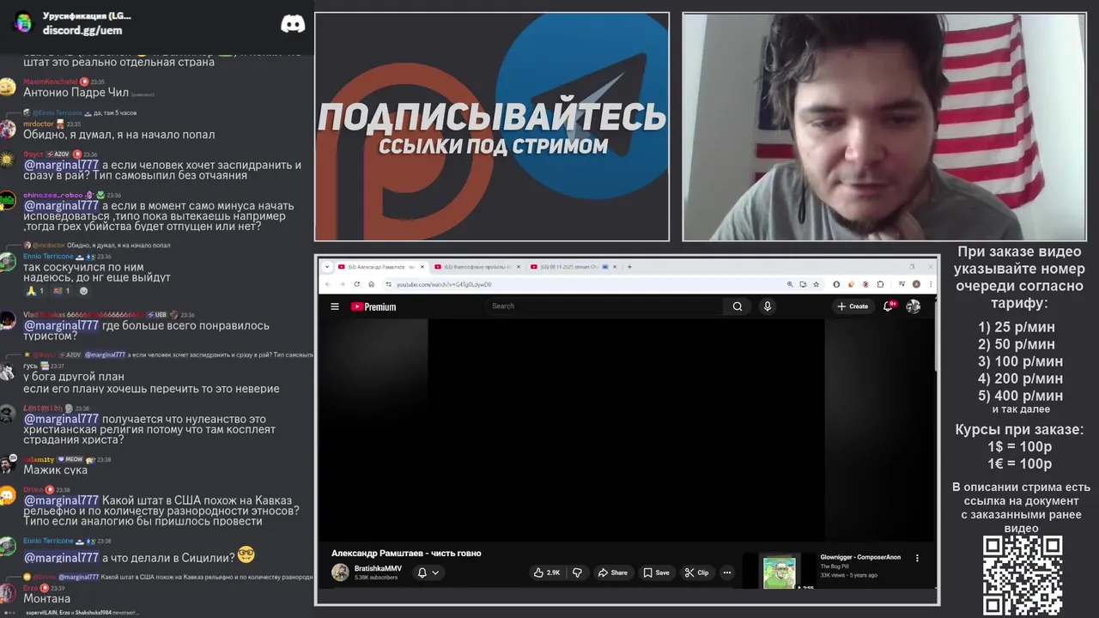Open the BratishkaMMV channel name link
The width and height of the screenshot is (1099, 618).
378,568
